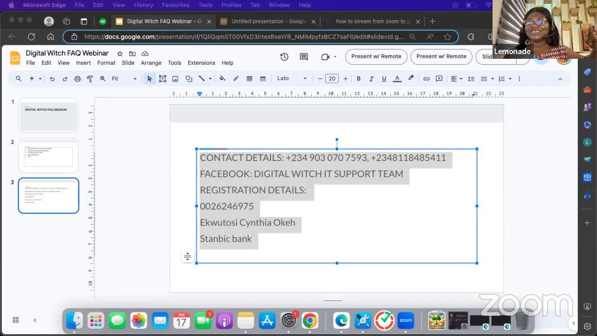Viewport: 597px width, 336px height.
Task: Open the text color picker
Action: pyautogui.click(x=397, y=79)
